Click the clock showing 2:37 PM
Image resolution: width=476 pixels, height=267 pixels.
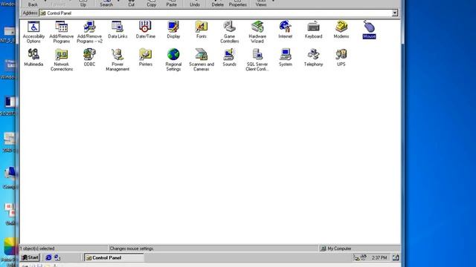pyautogui.click(x=379, y=258)
